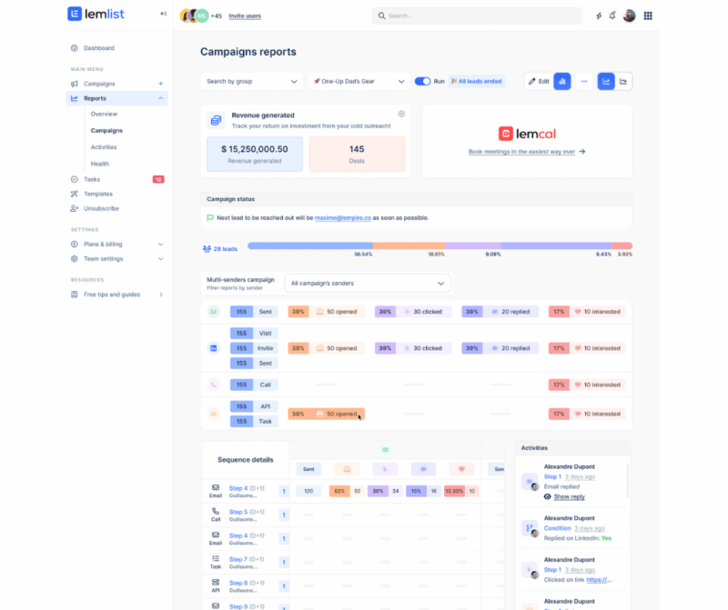Open the Search by group dropdown
Image resolution: width=728 pixels, height=610 pixels.
coord(252,81)
